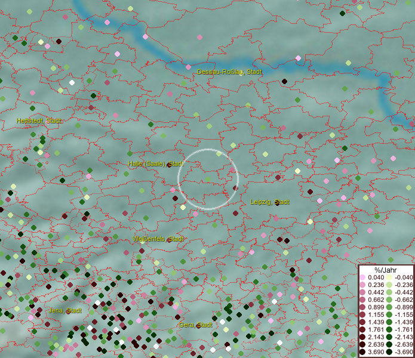Click the %/Jahr legend title
Viewport: 415px width, 358px height.
386,270
